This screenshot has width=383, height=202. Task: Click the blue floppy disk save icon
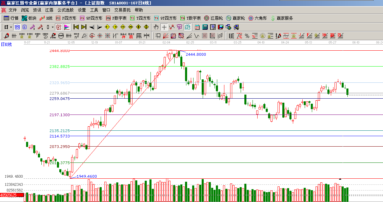point(220,27)
